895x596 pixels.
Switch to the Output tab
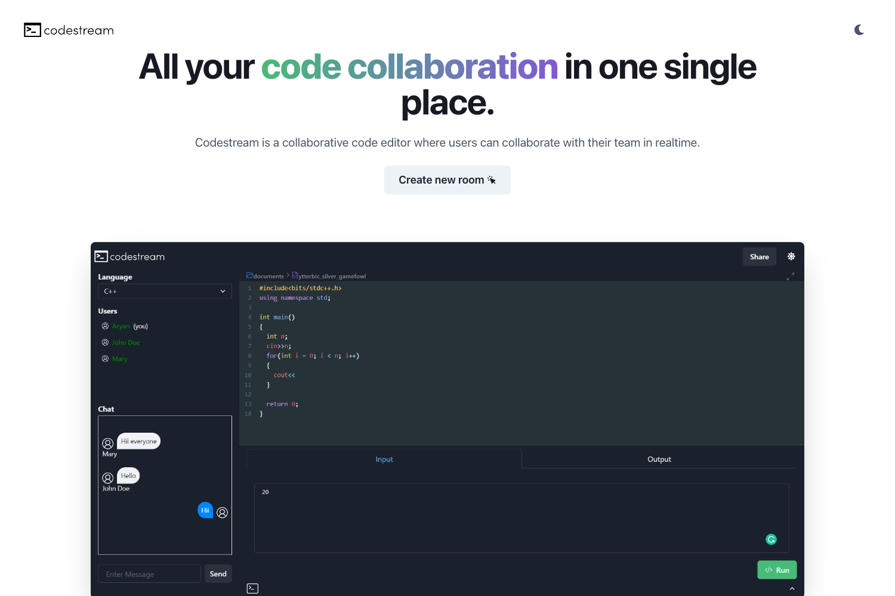point(659,459)
